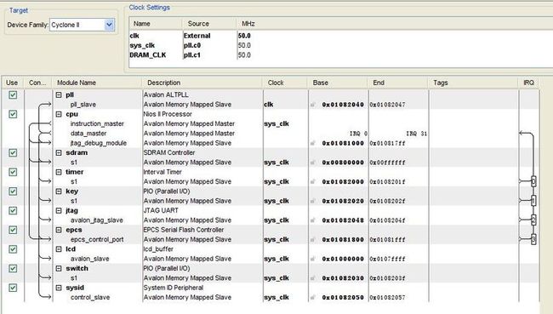Click the lock icon beside pll_slave base address

click(x=312, y=105)
